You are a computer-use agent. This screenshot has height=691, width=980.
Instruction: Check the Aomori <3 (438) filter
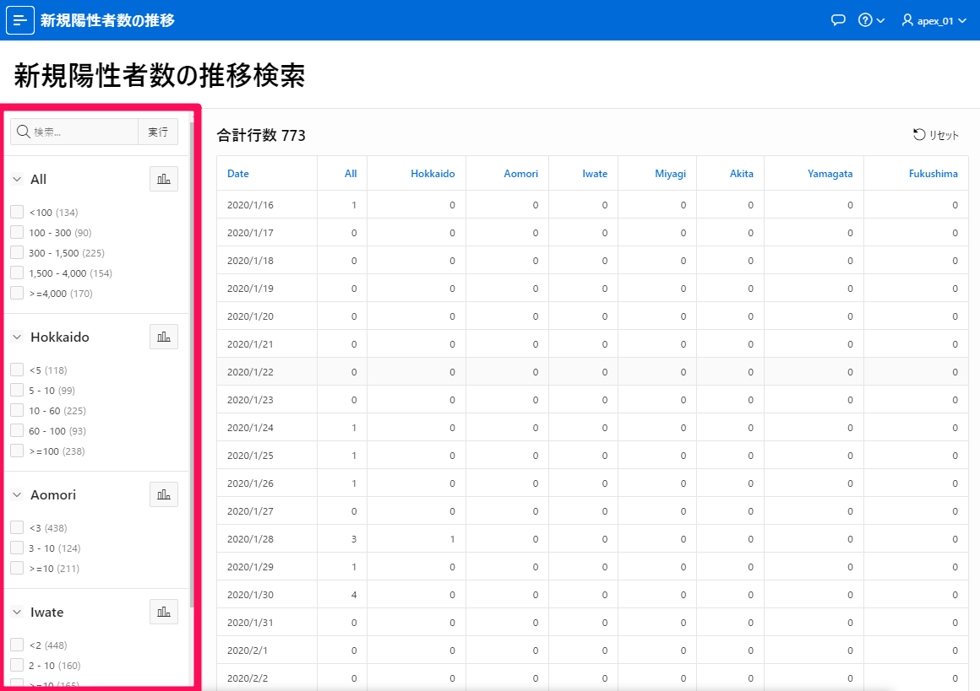coord(17,527)
